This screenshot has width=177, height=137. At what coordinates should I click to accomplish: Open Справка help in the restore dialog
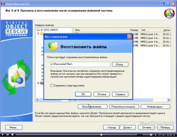click(120, 94)
